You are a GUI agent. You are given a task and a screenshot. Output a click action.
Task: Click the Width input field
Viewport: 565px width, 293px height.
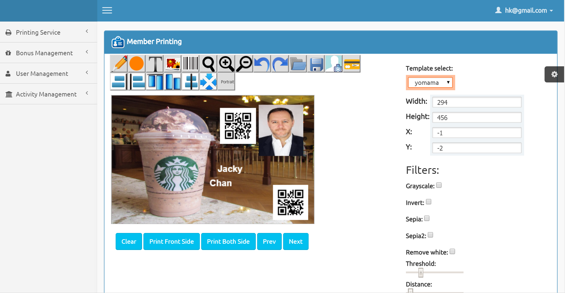coord(477,102)
